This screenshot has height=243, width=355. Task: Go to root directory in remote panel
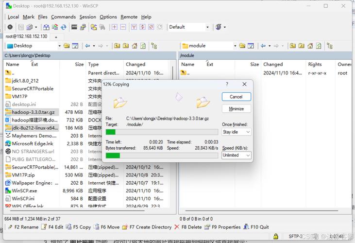tap(302, 46)
